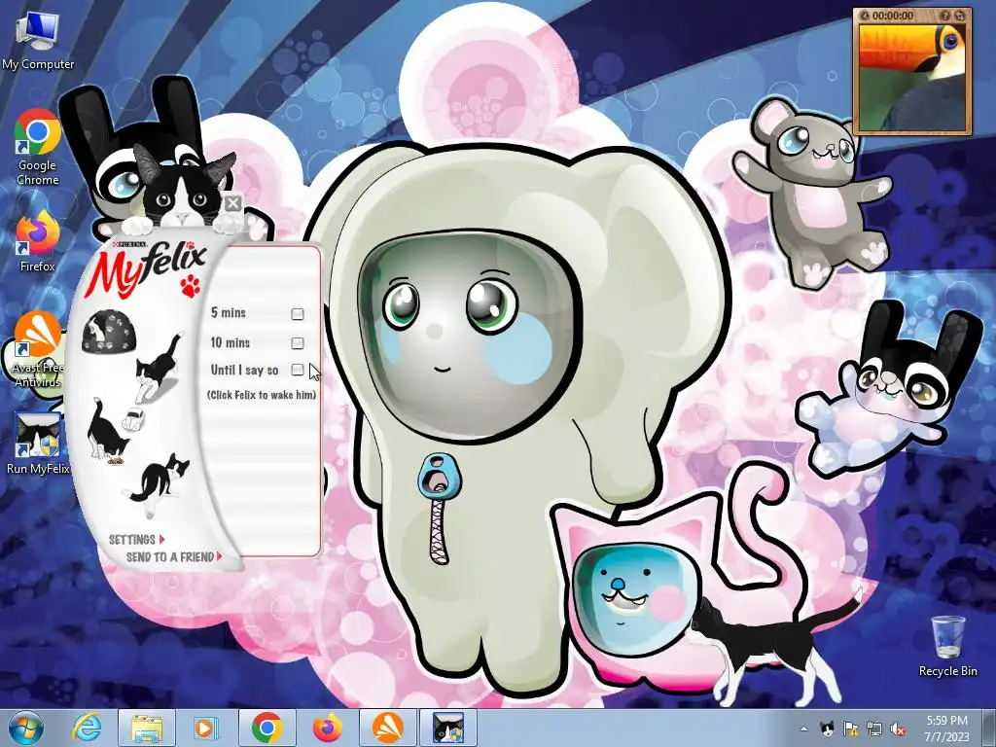Image resolution: width=996 pixels, height=747 pixels.
Task: Close the MyFelix panel with the X
Action: (233, 204)
